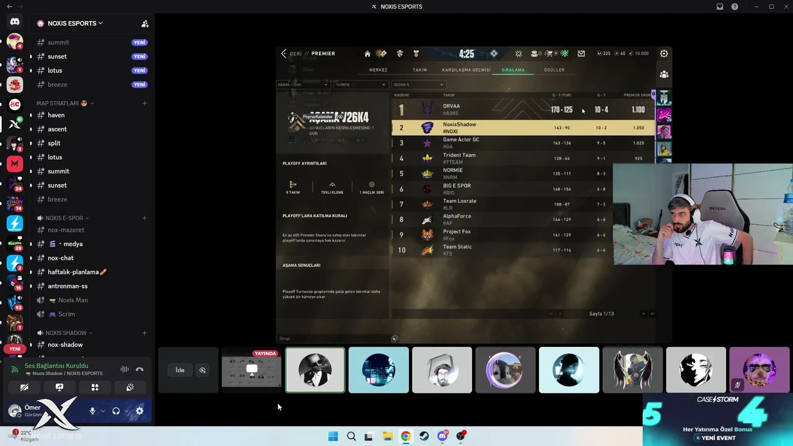This screenshot has width=793, height=446.
Task: Add a channel to MAP STRATLARI category
Action: click(144, 103)
